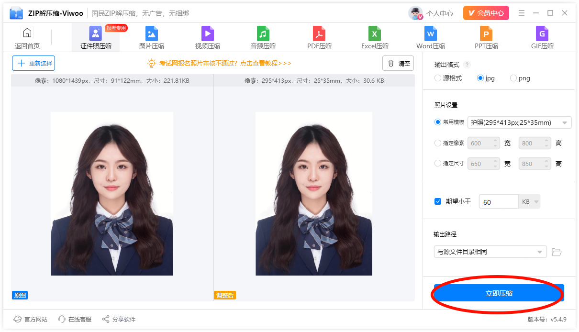This screenshot has width=579, height=332.
Task: Click the help question mark beside 输出格式
Action: pyautogui.click(x=467, y=65)
